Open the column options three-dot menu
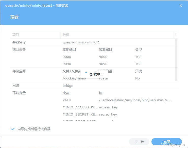This screenshot has width=188, height=148. [x=176, y=35]
